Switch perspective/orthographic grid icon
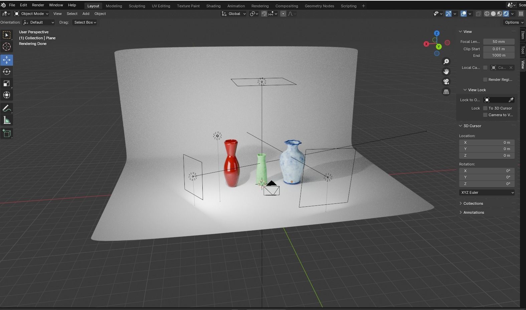The height and width of the screenshot is (310, 526). 446,92
